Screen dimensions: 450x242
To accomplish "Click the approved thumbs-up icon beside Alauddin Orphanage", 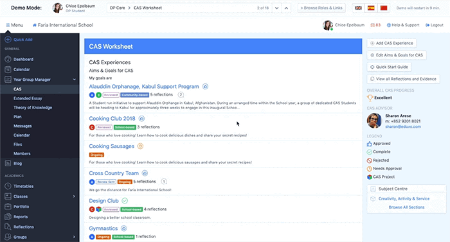I will pyautogui.click(x=205, y=86).
